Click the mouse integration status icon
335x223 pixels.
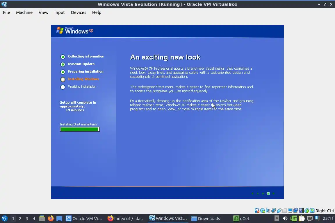(307, 211)
